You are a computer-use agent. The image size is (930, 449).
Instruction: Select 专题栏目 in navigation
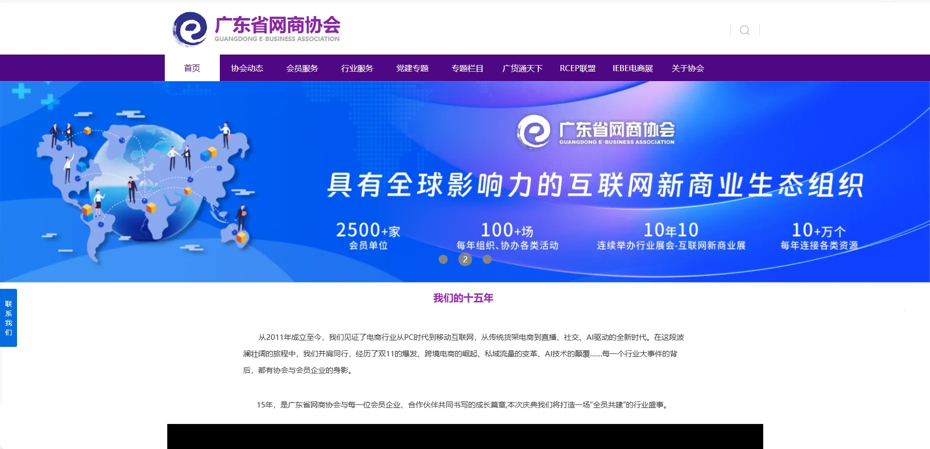point(467,68)
